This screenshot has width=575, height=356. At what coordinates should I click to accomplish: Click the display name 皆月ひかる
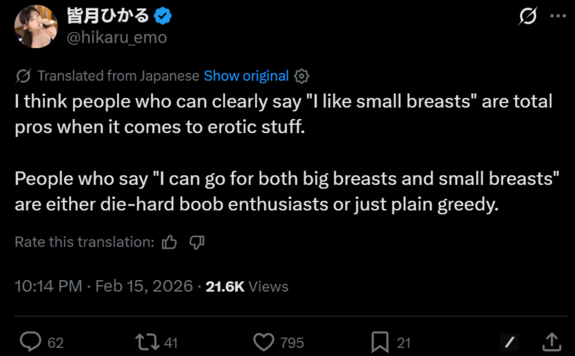(108, 16)
